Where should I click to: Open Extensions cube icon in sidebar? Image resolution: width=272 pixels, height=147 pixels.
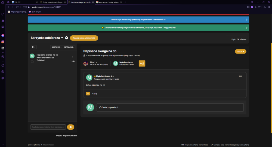pos(3,71)
